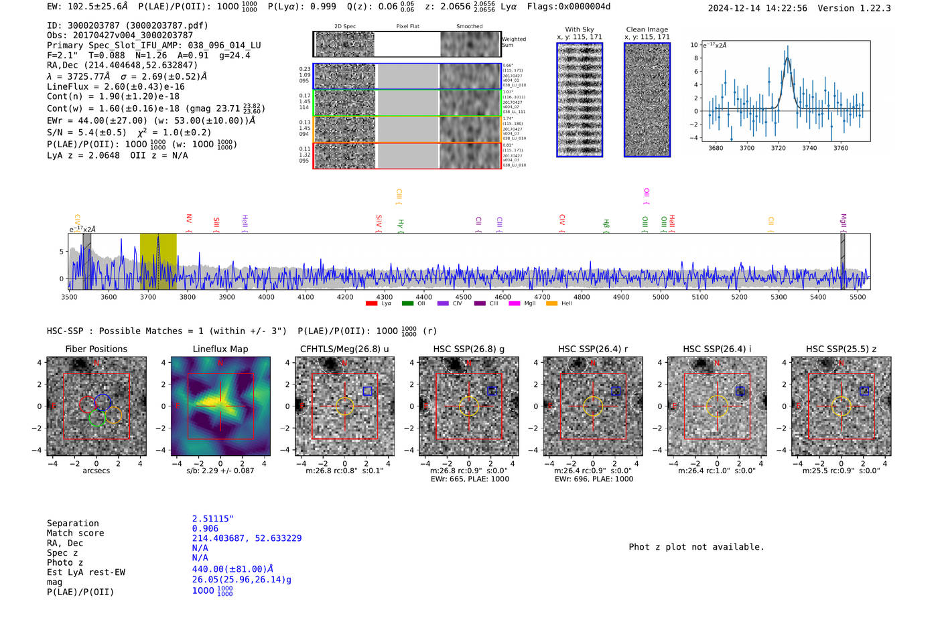Click the 'EWr: 696, PLAE: 1000' caption
Viewport: 938px width, 638px height.
(594, 479)
